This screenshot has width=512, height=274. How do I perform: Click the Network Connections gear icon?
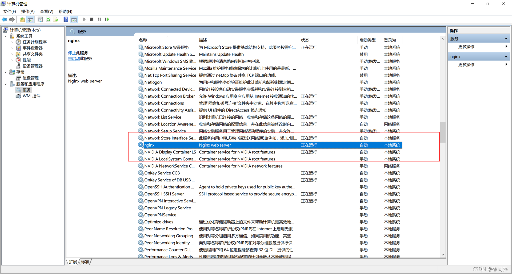[x=141, y=103]
